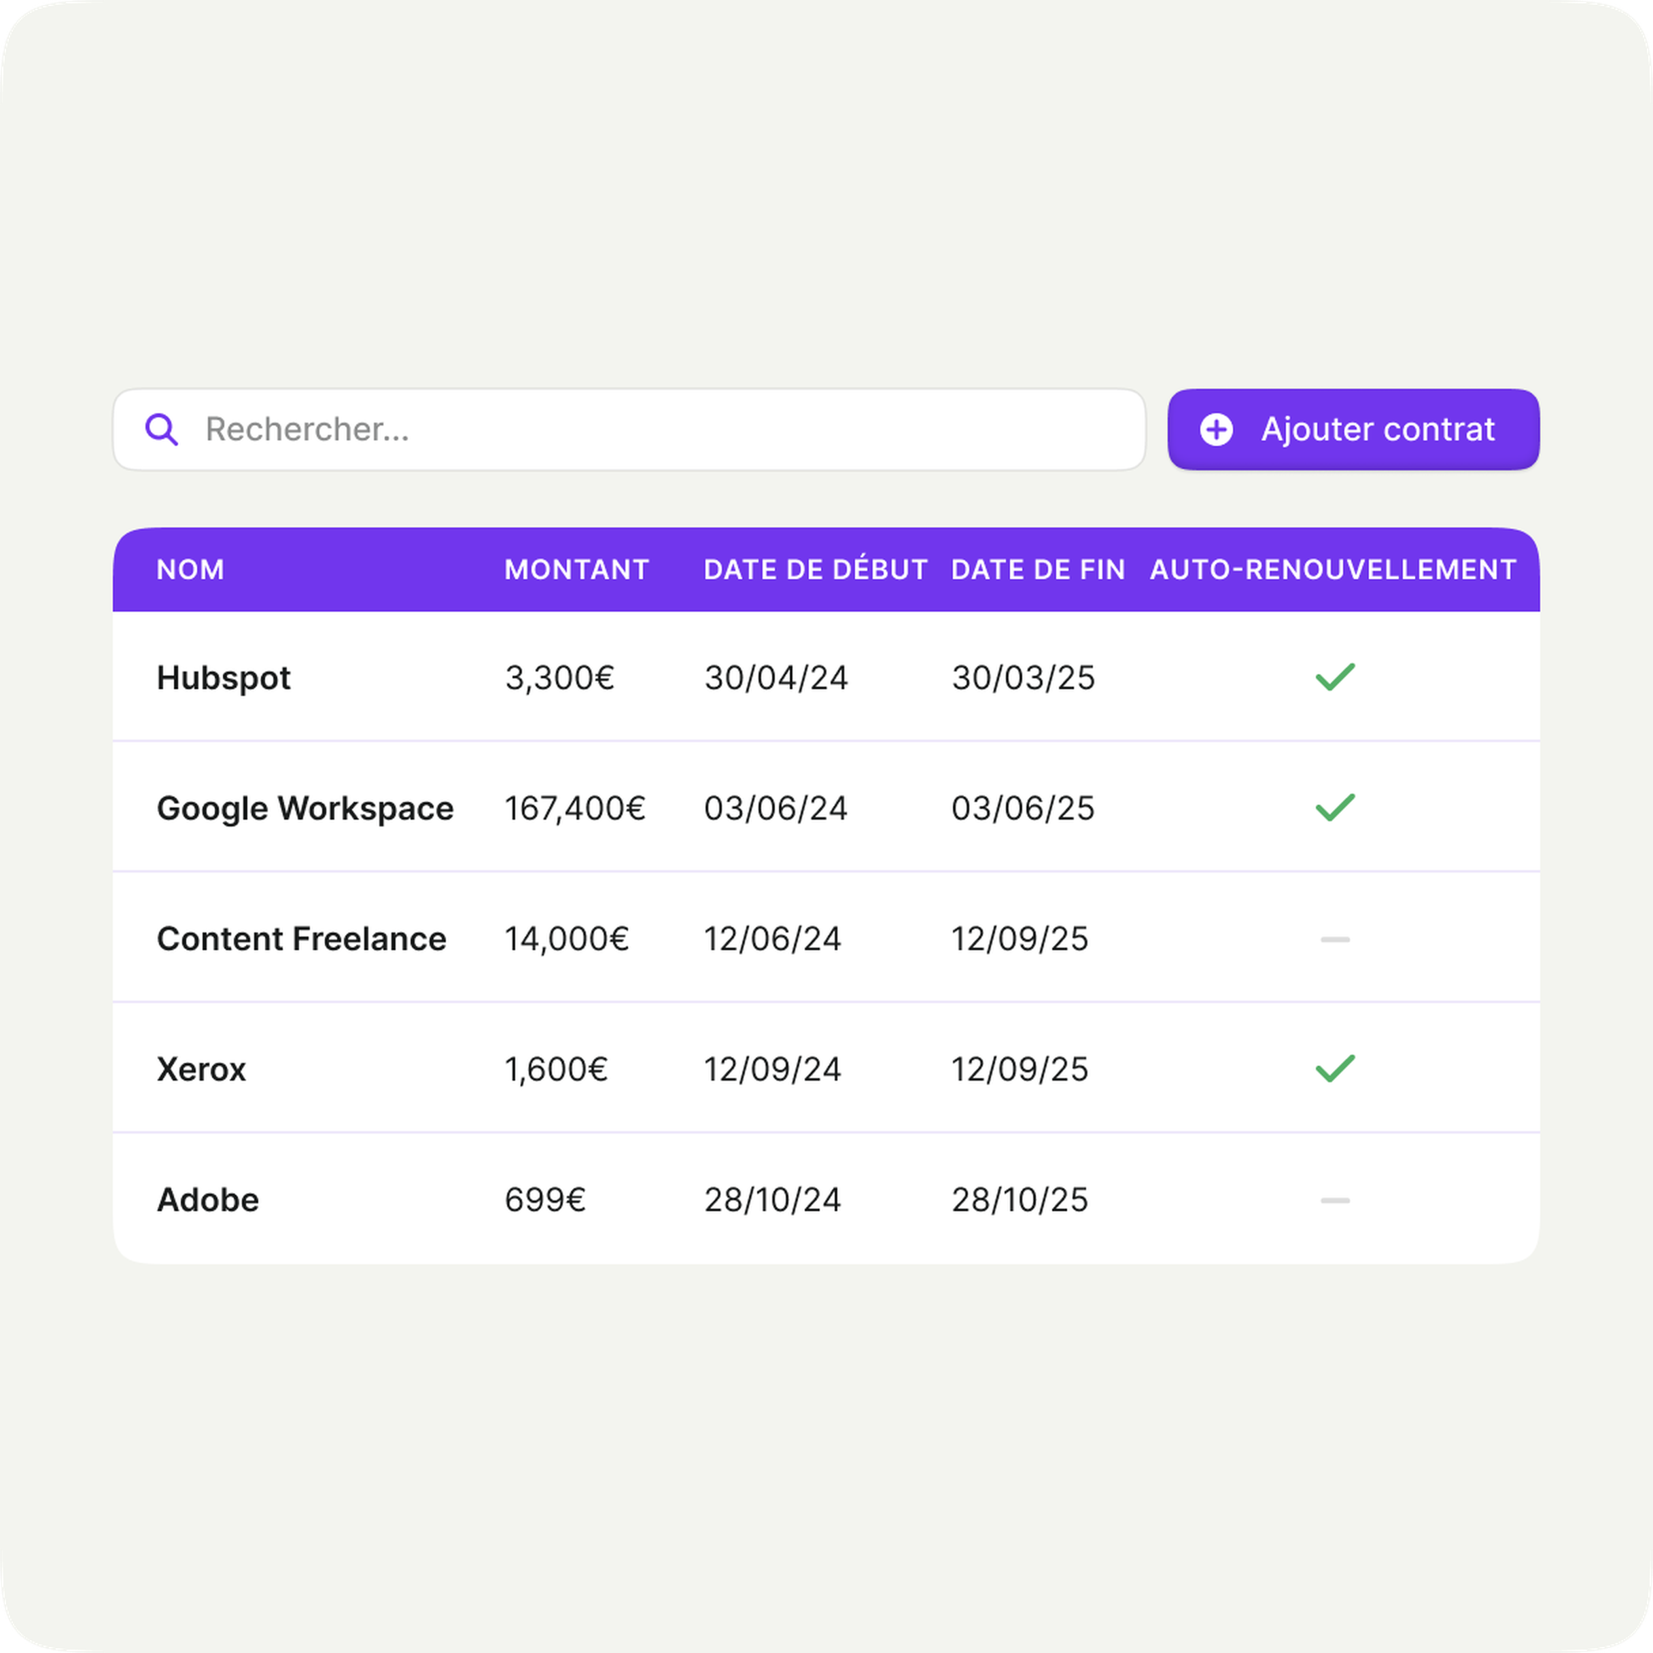Viewport: 1653px width, 1653px height.
Task: Sort by the NOM column header
Action: (190, 570)
